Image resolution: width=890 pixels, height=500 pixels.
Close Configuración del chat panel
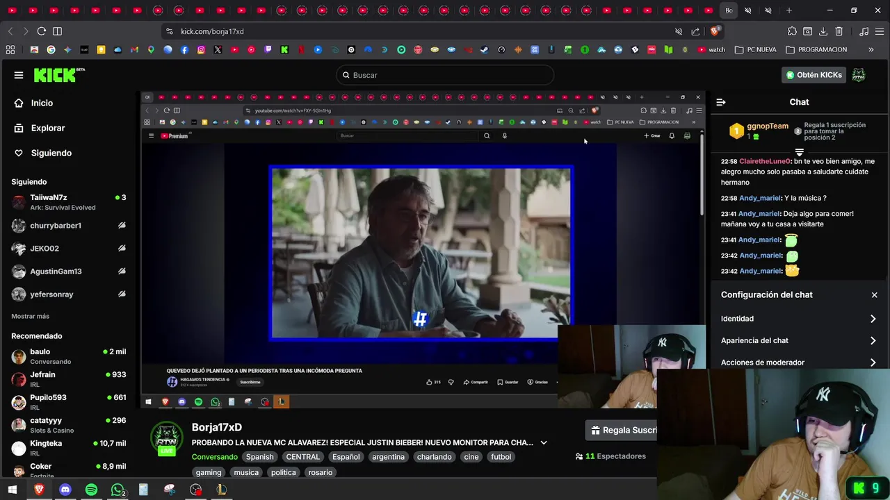pos(874,295)
